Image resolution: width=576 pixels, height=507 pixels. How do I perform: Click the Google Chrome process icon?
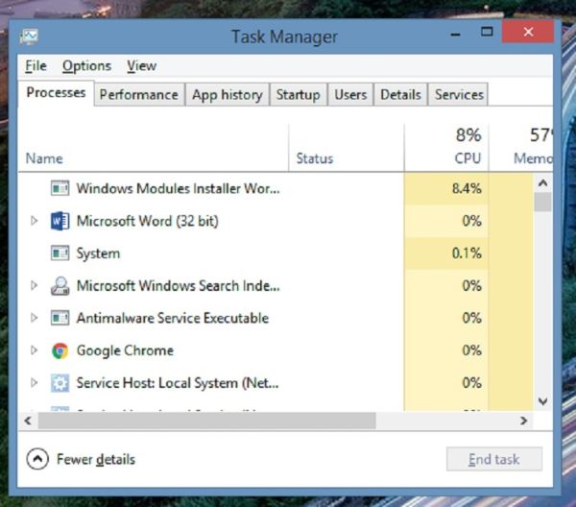[x=60, y=350]
